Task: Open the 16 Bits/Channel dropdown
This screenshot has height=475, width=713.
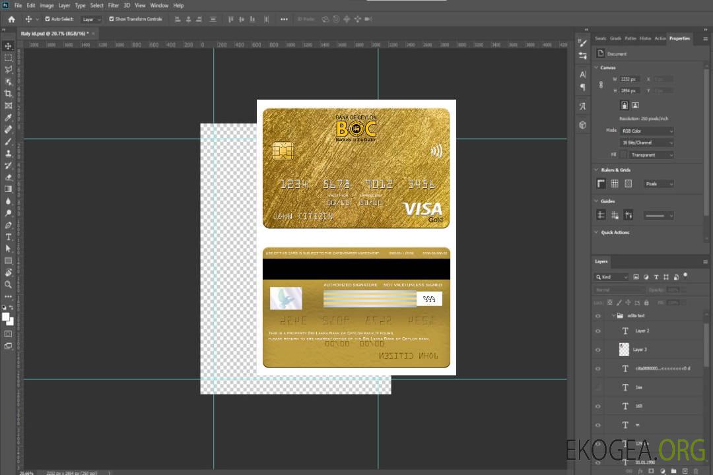Action: click(646, 142)
